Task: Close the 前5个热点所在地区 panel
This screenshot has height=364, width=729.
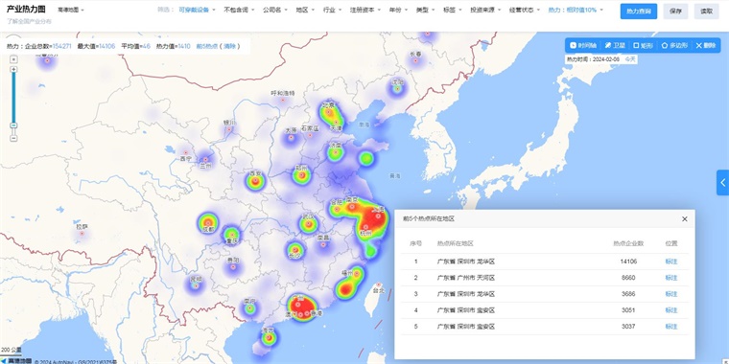Action: pyautogui.click(x=684, y=218)
